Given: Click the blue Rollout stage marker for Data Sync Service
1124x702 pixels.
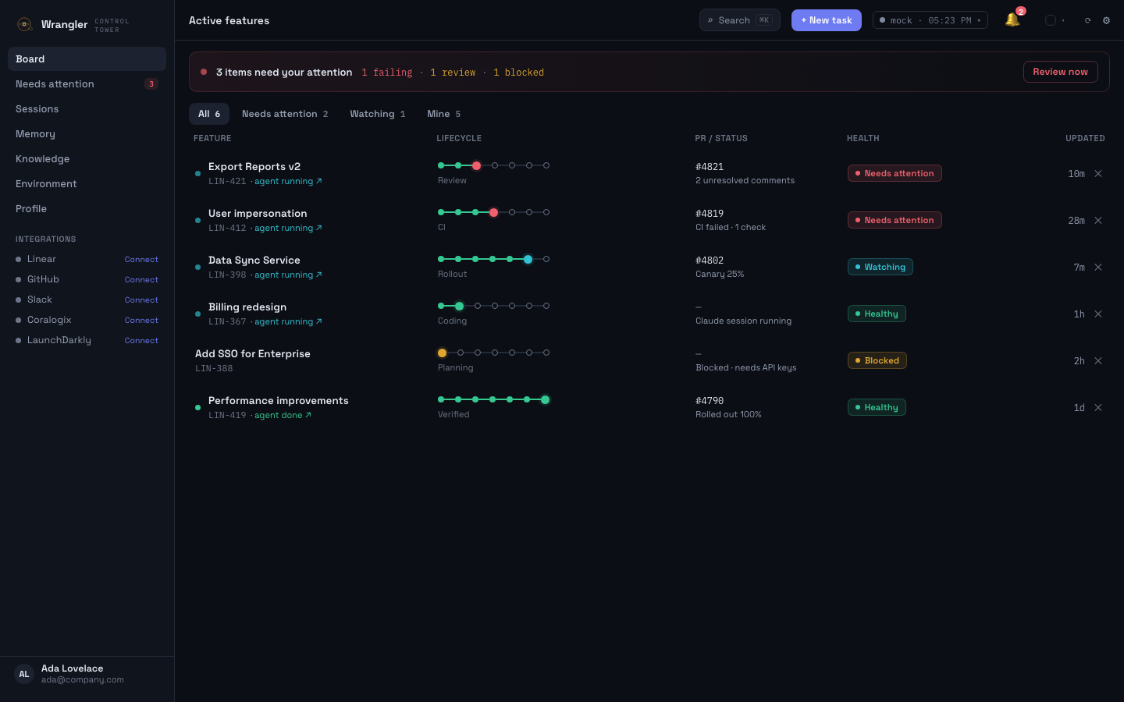Looking at the screenshot, I should (528, 259).
